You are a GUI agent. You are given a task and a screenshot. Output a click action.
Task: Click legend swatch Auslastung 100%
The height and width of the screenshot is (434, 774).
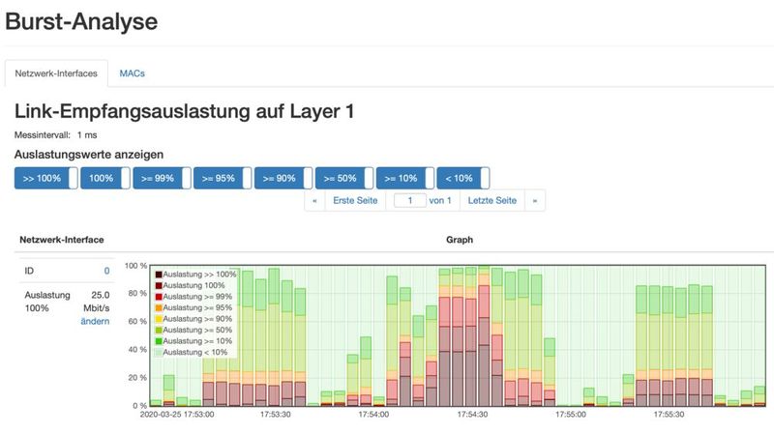[159, 285]
